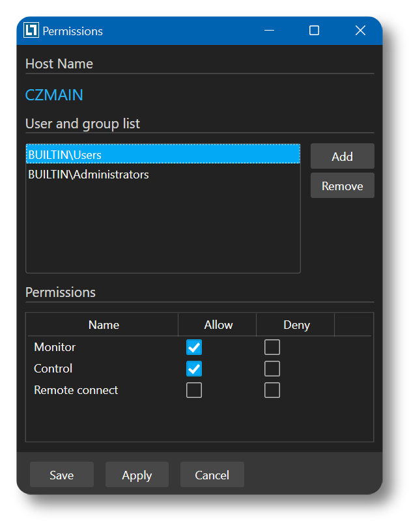This screenshot has height=521, width=409.
Task: Click the CZMAIN host name
Action: (x=54, y=94)
